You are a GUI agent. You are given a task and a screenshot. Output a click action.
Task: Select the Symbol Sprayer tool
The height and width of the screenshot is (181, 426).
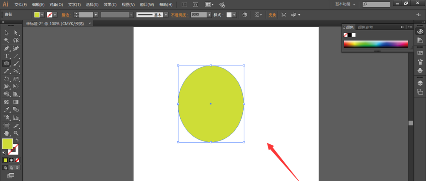7,118
